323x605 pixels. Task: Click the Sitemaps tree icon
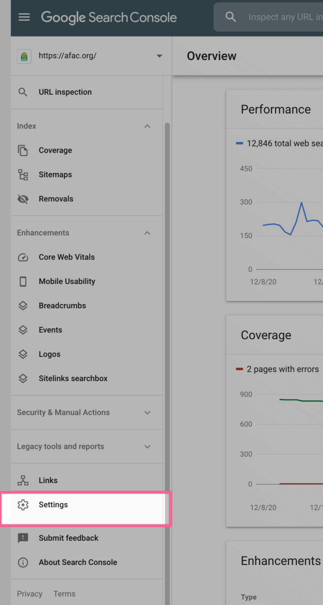tap(23, 175)
